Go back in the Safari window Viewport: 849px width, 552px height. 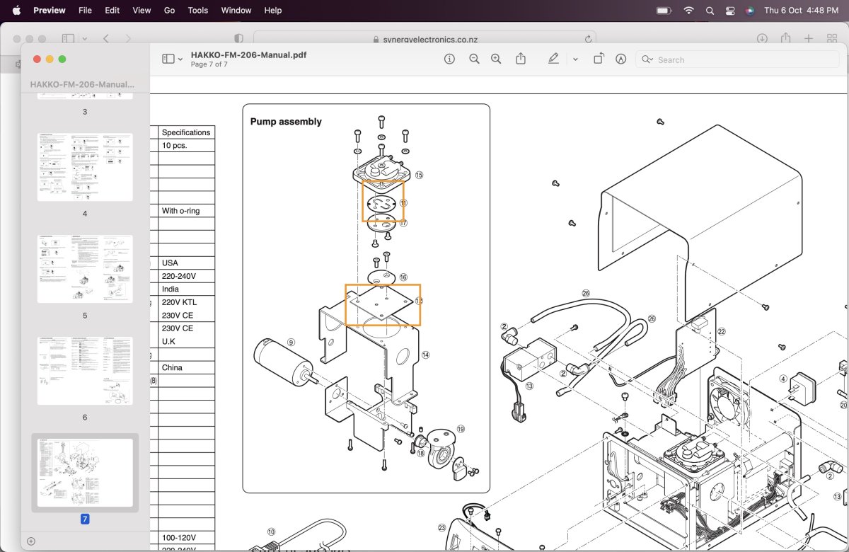click(x=105, y=39)
